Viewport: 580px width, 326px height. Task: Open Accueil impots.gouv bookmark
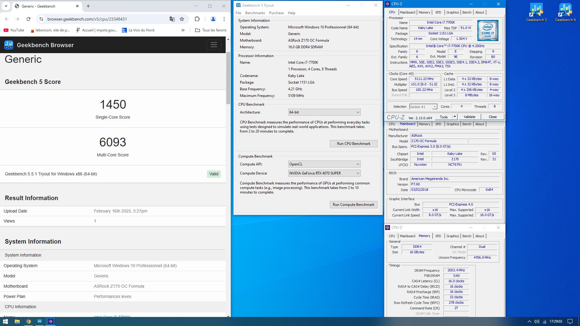tap(97, 30)
